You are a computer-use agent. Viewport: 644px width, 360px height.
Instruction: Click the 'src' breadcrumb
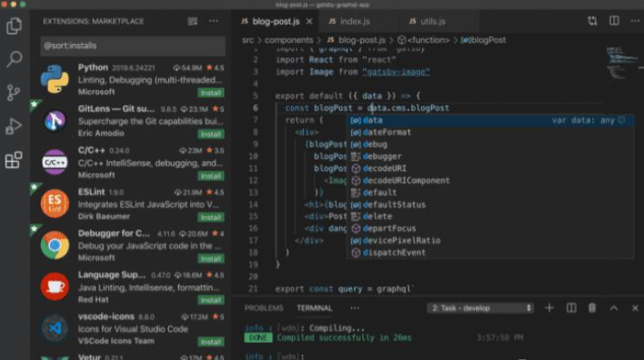(x=248, y=40)
